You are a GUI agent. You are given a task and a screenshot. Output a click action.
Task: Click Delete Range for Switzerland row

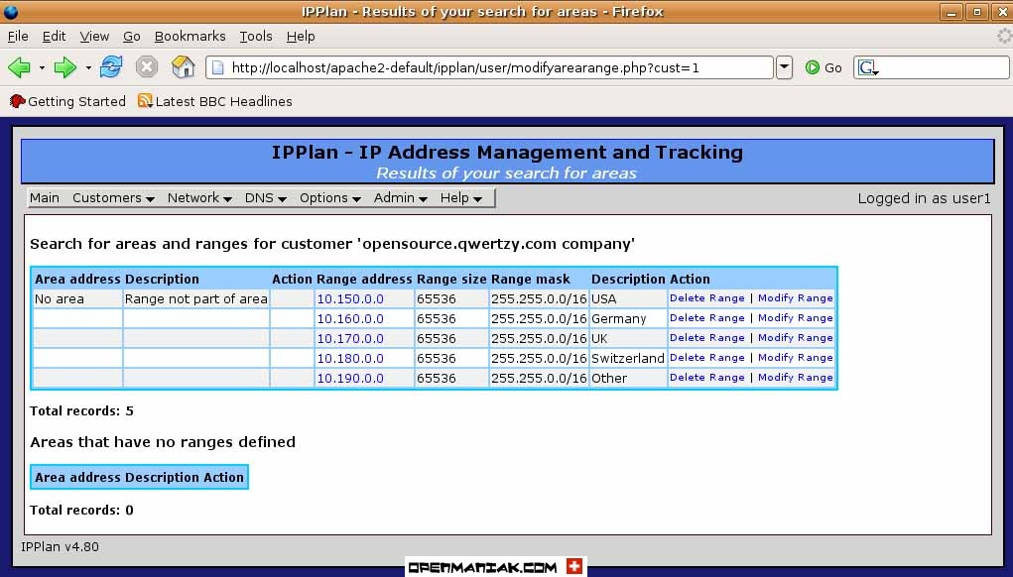tap(706, 358)
